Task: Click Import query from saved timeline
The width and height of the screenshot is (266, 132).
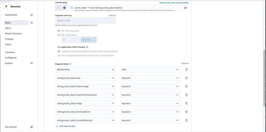Action: [x=174, y=3]
